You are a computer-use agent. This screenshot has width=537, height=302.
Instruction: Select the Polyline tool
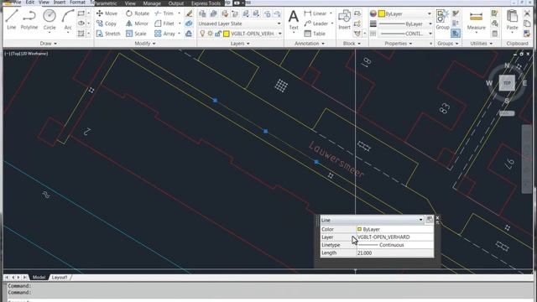[x=29, y=19]
